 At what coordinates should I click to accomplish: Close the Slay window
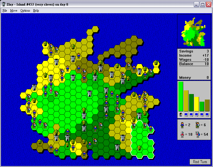pyautogui.click(x=209, y=4)
